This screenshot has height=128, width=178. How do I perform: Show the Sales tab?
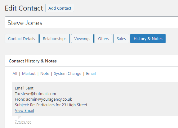point(121,39)
